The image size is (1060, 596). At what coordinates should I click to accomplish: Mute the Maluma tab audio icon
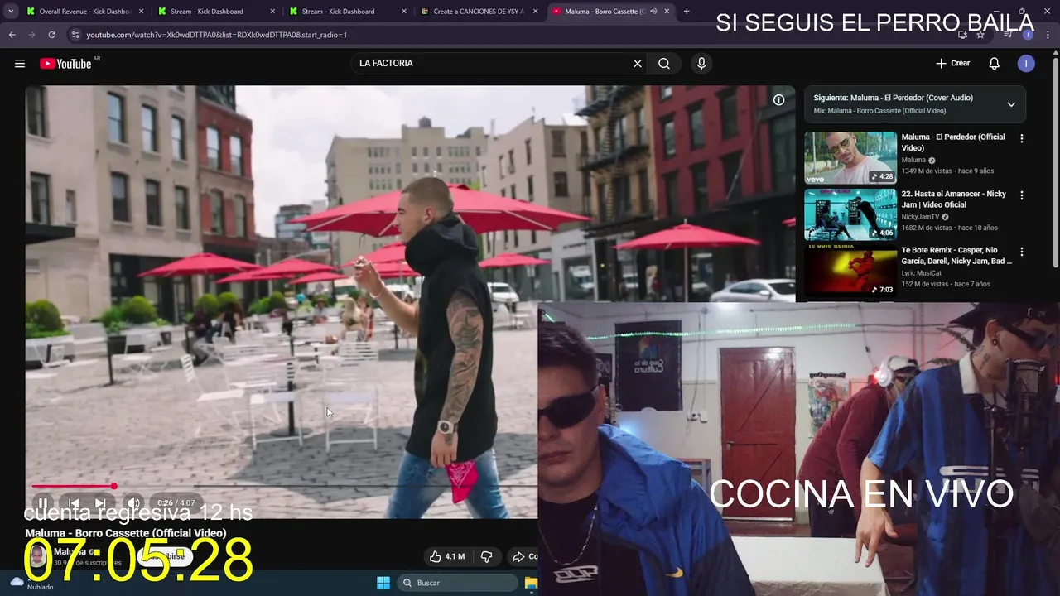coord(653,12)
